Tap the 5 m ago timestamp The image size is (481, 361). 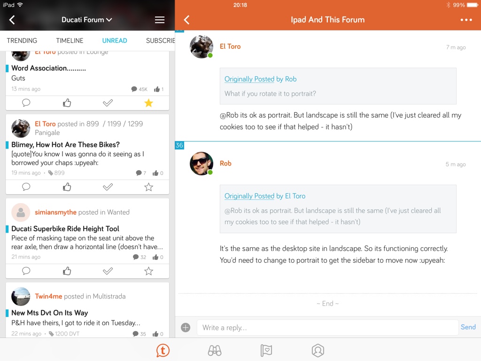pyautogui.click(x=456, y=164)
